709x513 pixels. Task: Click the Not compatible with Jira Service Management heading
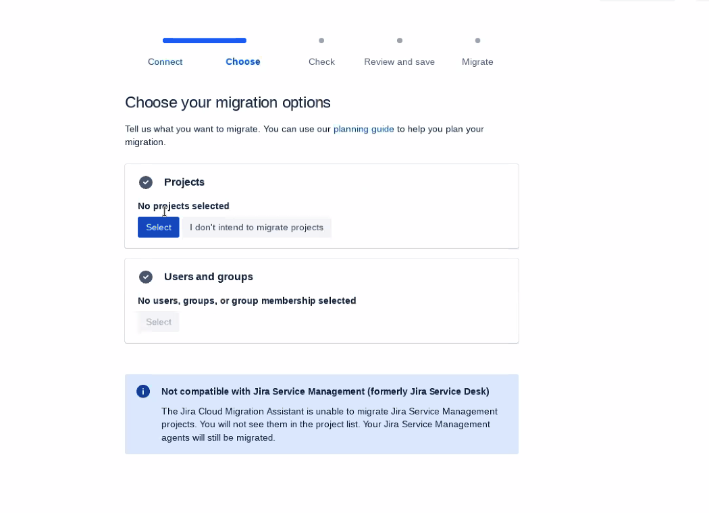coord(325,391)
